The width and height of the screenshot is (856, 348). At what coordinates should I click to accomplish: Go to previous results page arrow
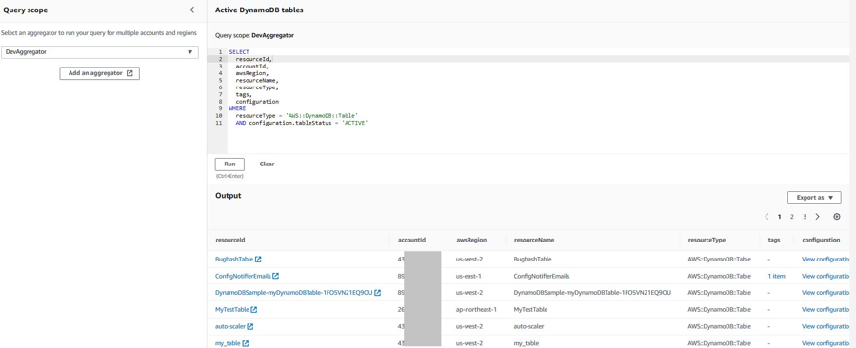click(x=766, y=217)
